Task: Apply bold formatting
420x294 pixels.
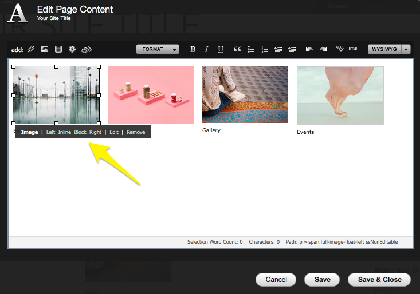Action: click(193, 50)
